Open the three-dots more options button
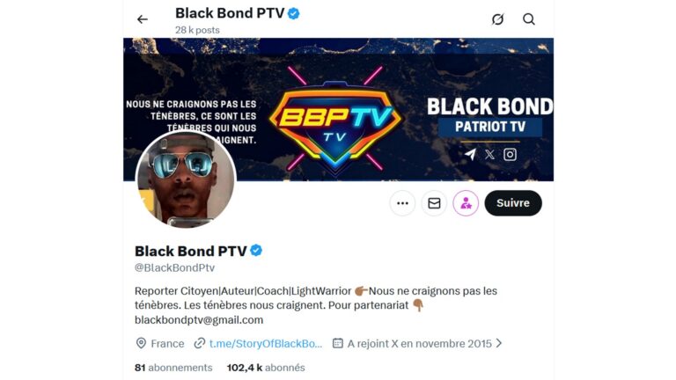Screen dimensions: 676x380 (x=402, y=203)
